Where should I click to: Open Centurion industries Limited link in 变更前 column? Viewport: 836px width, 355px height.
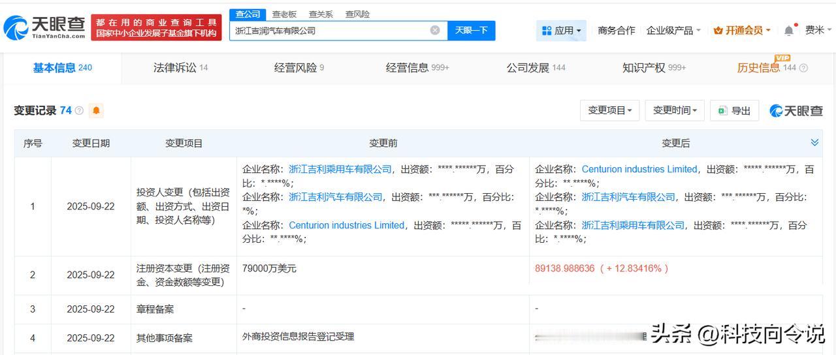(x=346, y=225)
